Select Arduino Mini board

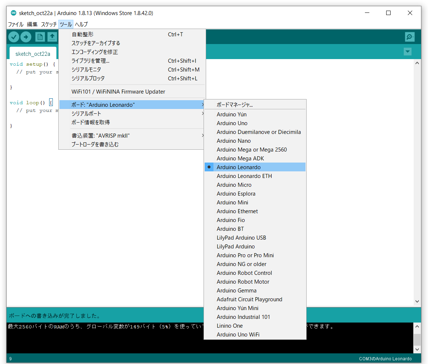(x=255, y=202)
